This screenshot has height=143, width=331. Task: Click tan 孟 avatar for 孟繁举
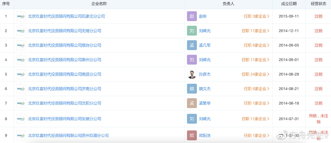pos(192,103)
